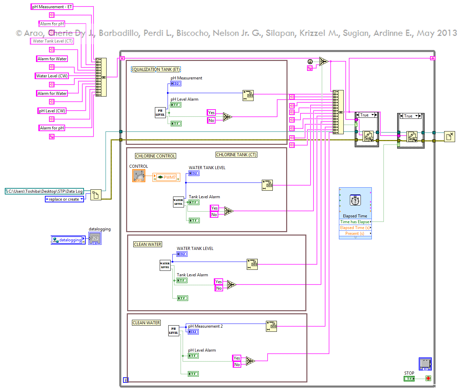Go to previous case in second case structure
The height and width of the screenshot is (391, 464).
coord(401,116)
